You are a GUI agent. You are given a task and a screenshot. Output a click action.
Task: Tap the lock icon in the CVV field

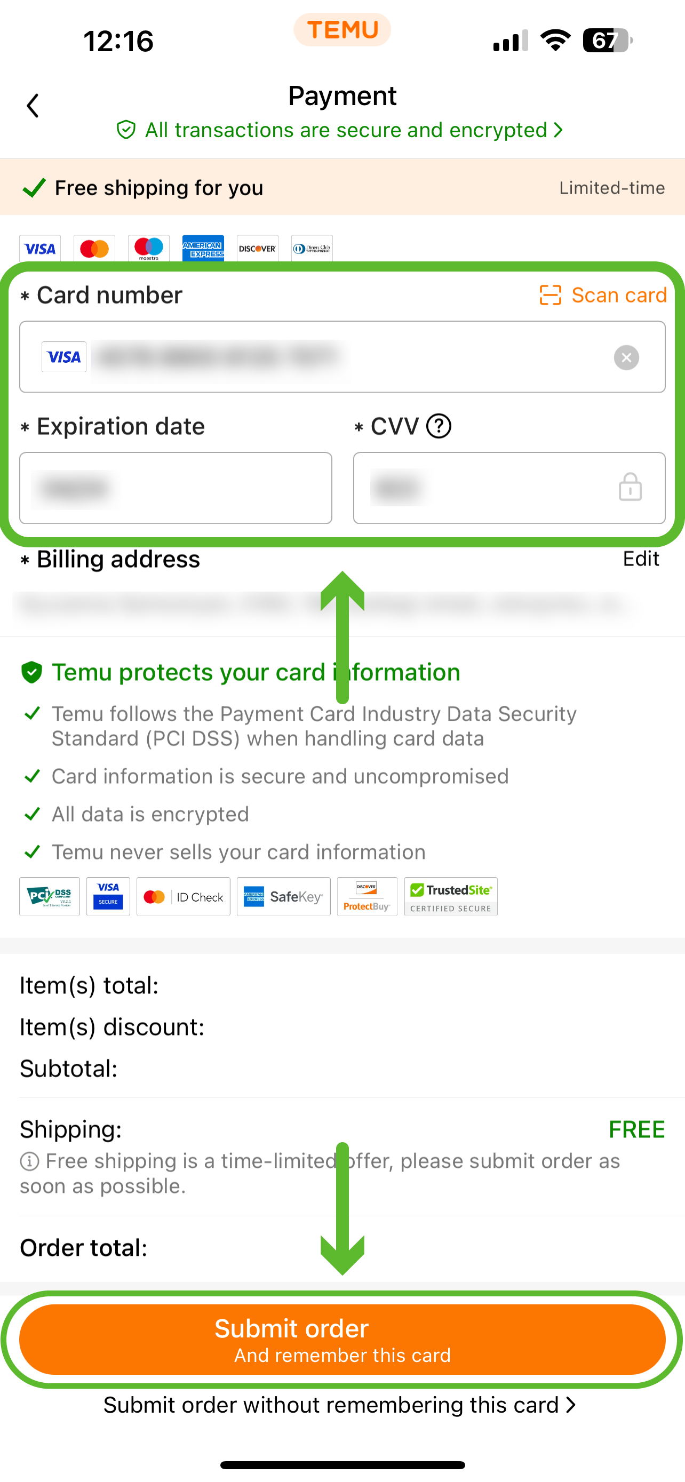[x=630, y=487]
